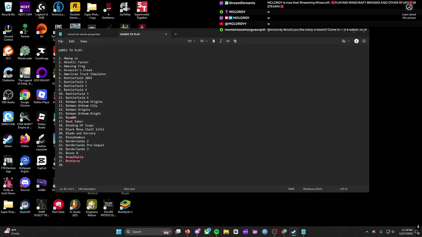Click Plain text indicator in status bar
The image size is (422, 237).
(x=129, y=189)
